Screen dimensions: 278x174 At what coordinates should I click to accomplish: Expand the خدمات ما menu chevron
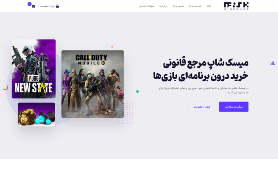click(x=190, y=6)
